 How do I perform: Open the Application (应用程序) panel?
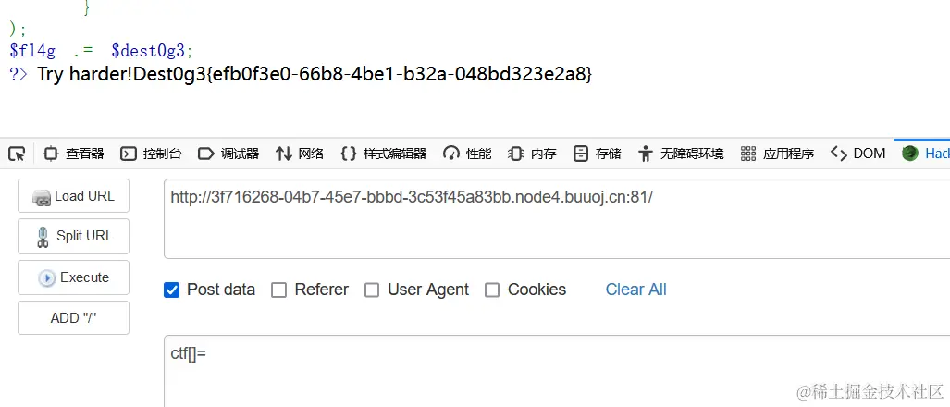click(x=777, y=154)
